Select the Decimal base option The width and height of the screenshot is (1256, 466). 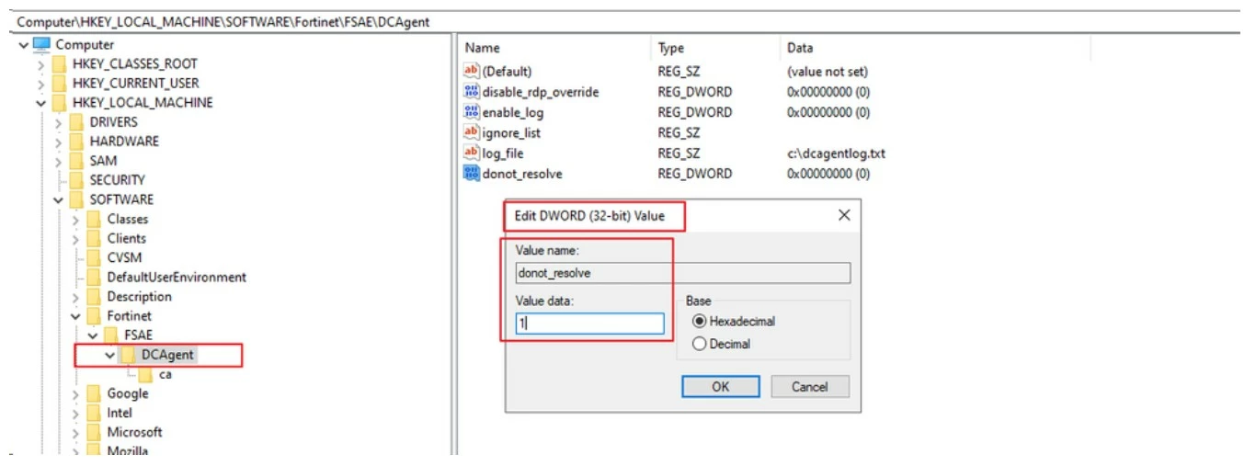(x=700, y=344)
